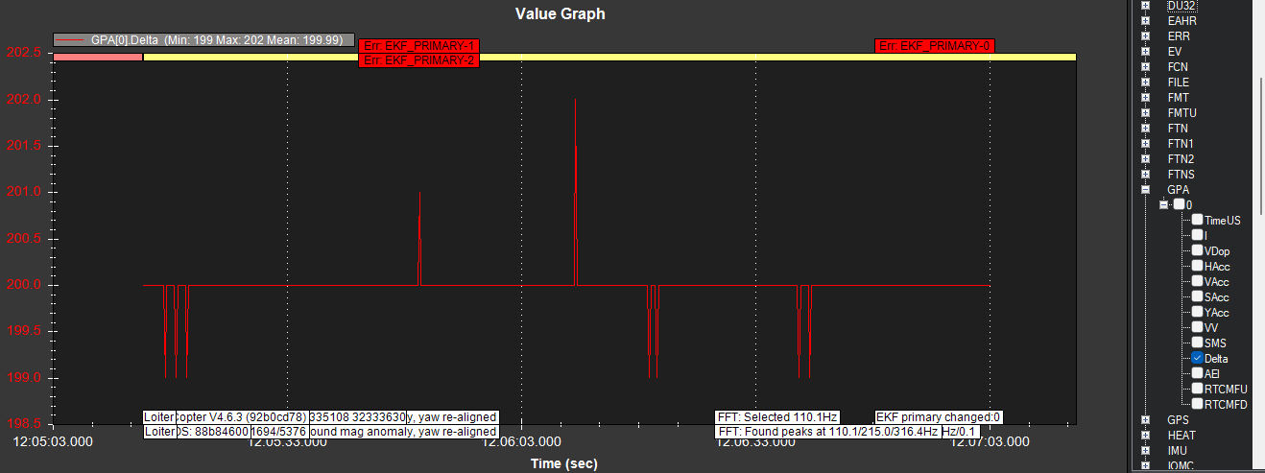Expand the GPS tree node
This screenshot has width=1265, height=473.
[x=1145, y=420]
